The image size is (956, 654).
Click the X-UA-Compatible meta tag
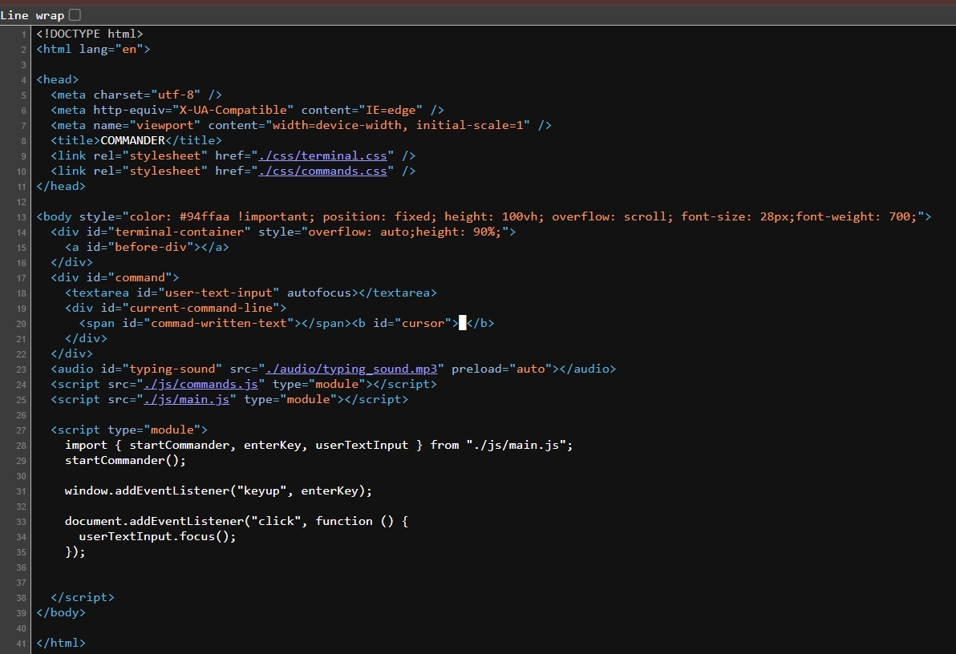pyautogui.click(x=248, y=110)
